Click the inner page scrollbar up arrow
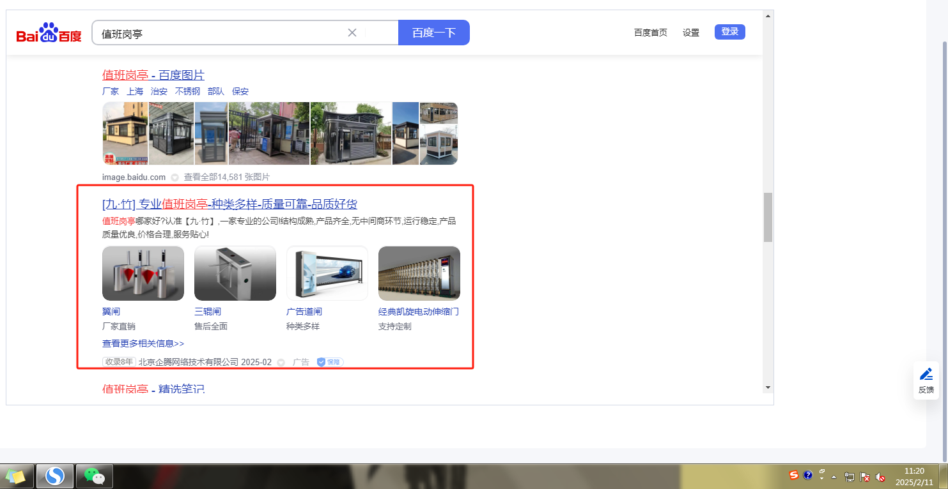This screenshot has height=489, width=948. tap(768, 15)
